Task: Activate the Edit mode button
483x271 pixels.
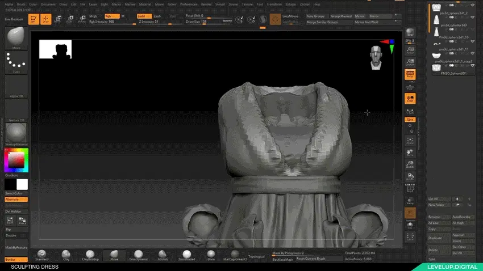Action: coord(34,19)
